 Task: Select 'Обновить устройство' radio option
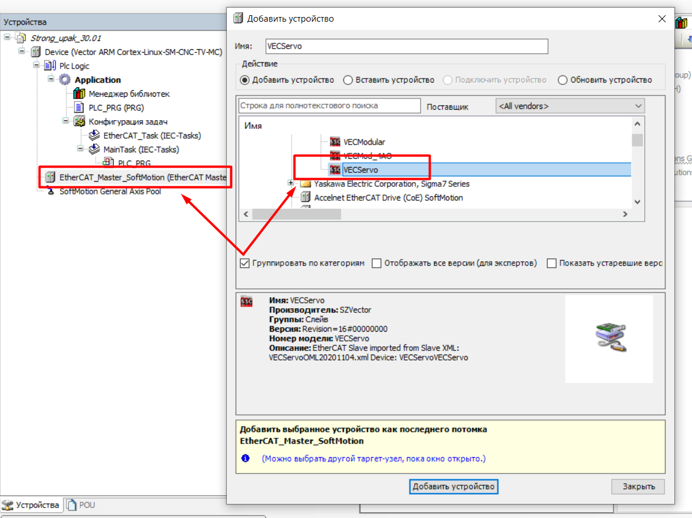pyautogui.click(x=563, y=80)
